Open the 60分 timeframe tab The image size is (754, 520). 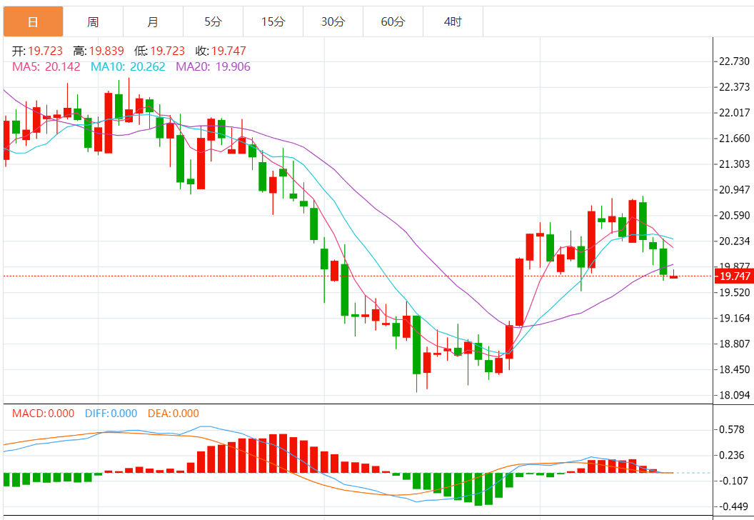pyautogui.click(x=393, y=21)
